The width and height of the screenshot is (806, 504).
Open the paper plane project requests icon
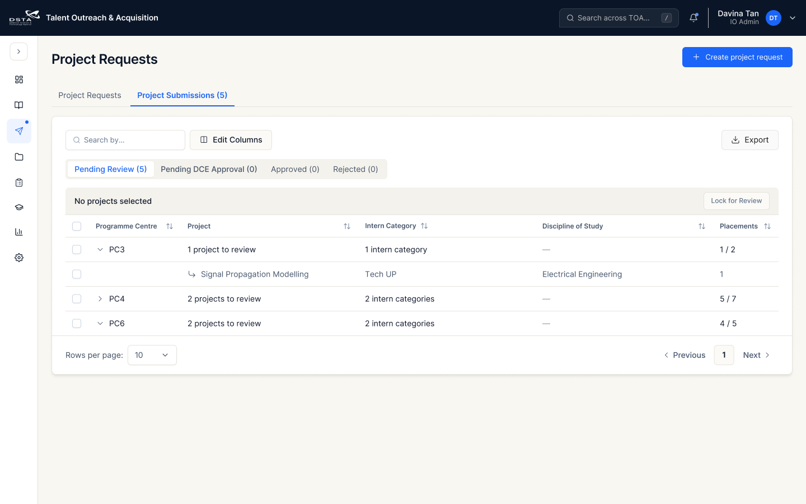pos(19,131)
